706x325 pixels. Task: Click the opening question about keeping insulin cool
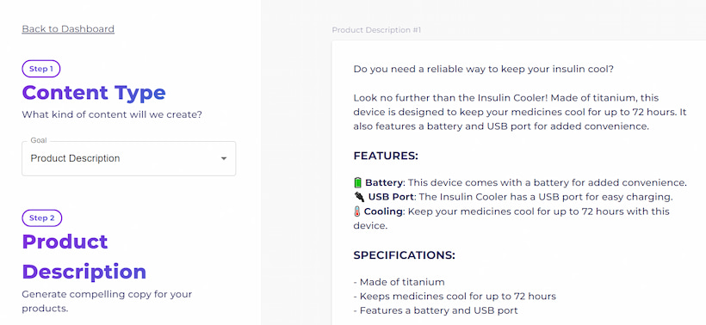484,70
